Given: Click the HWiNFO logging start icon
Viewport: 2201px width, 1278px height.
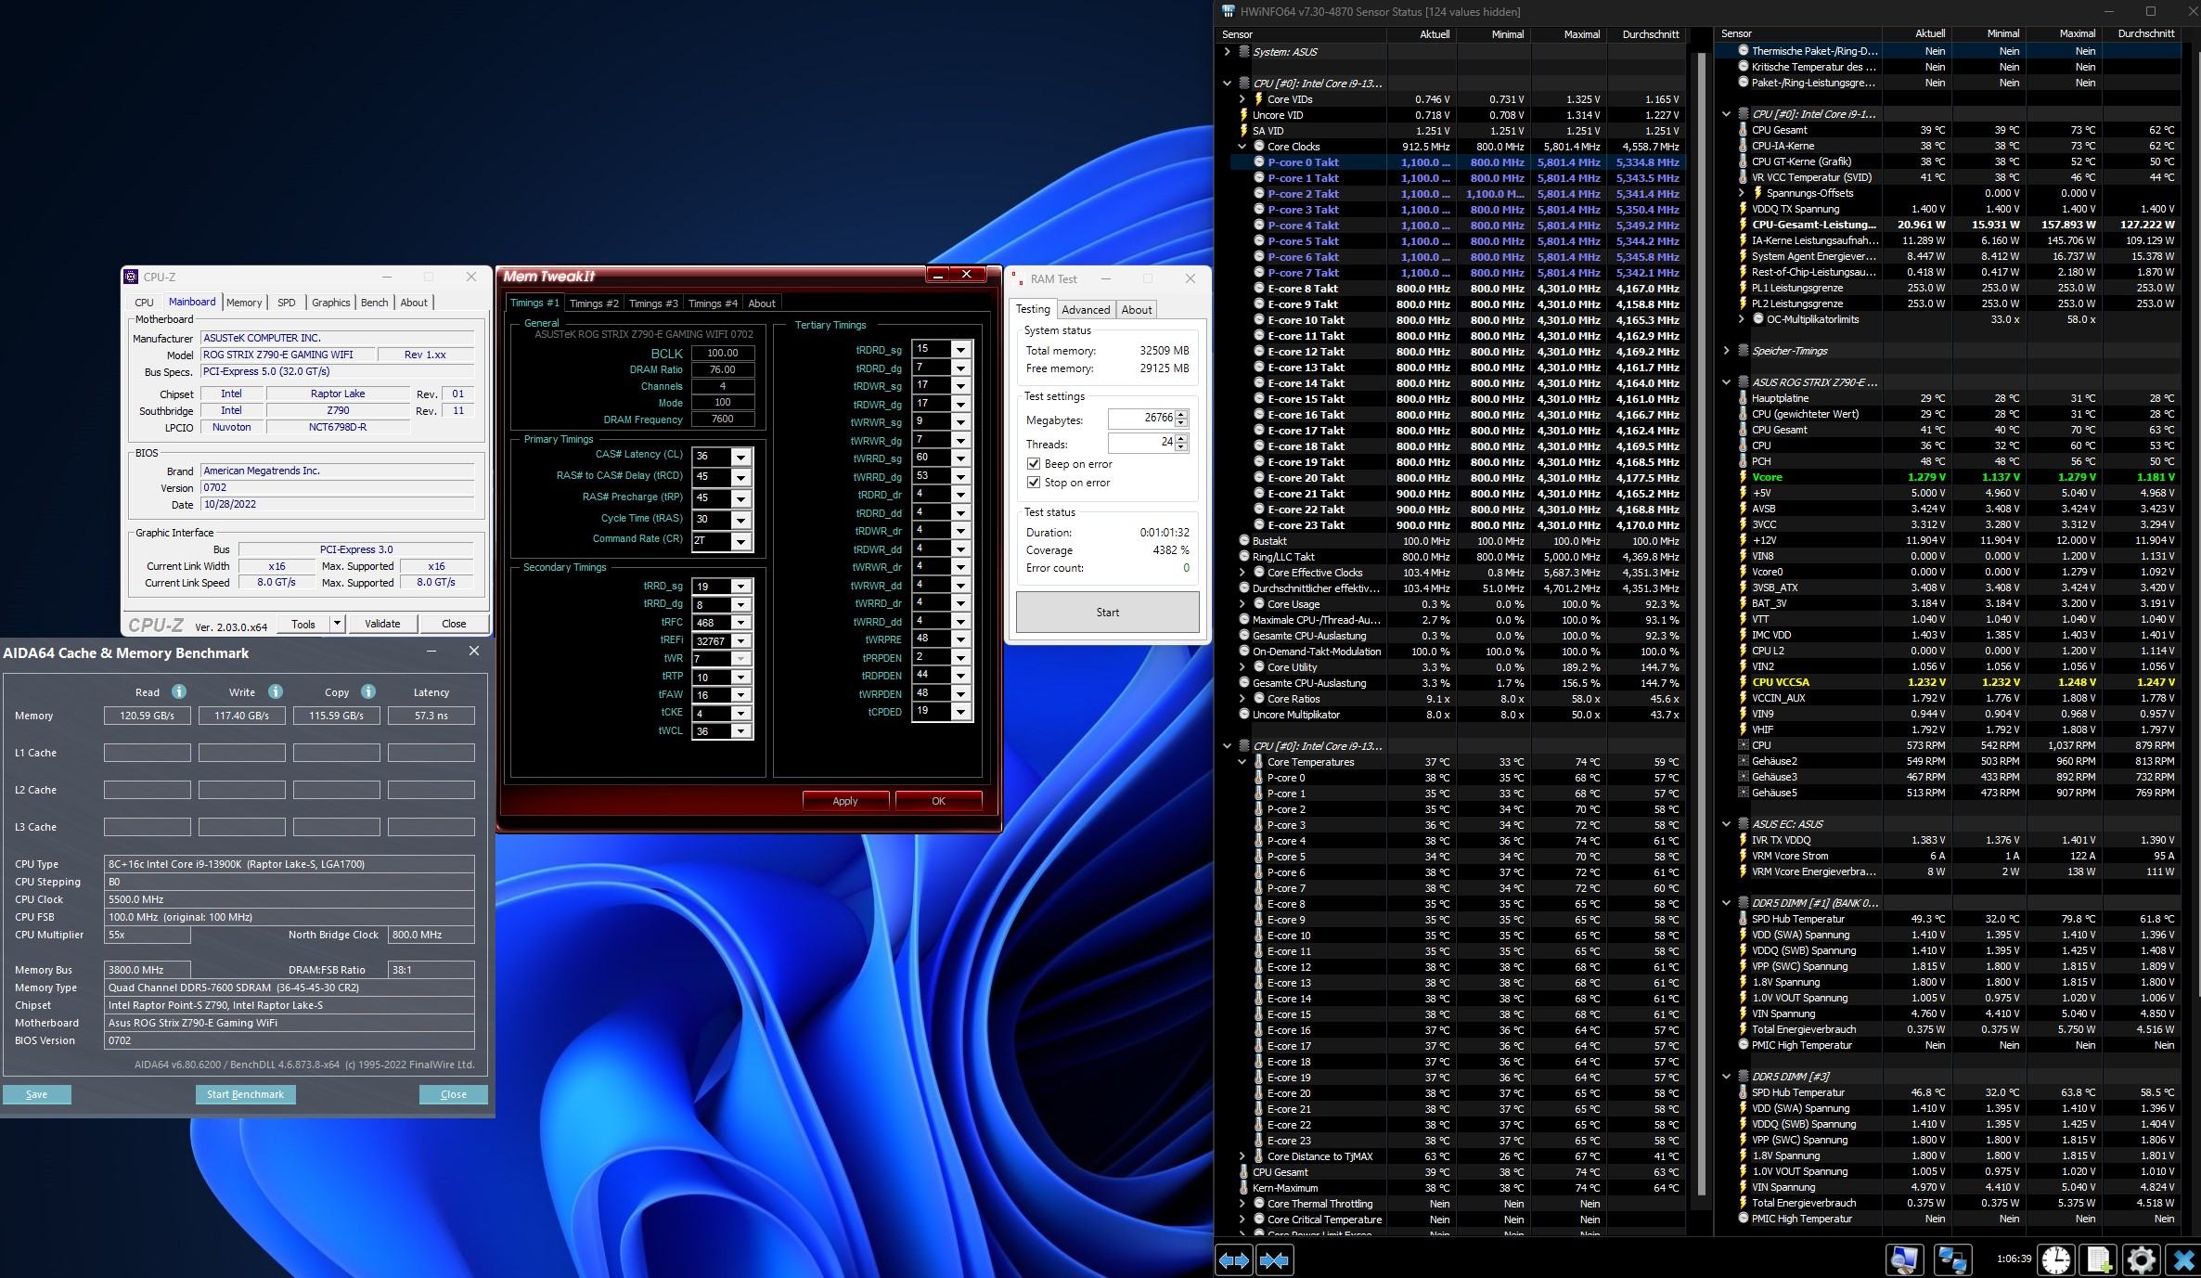Looking at the screenshot, I should coord(2098,1259).
